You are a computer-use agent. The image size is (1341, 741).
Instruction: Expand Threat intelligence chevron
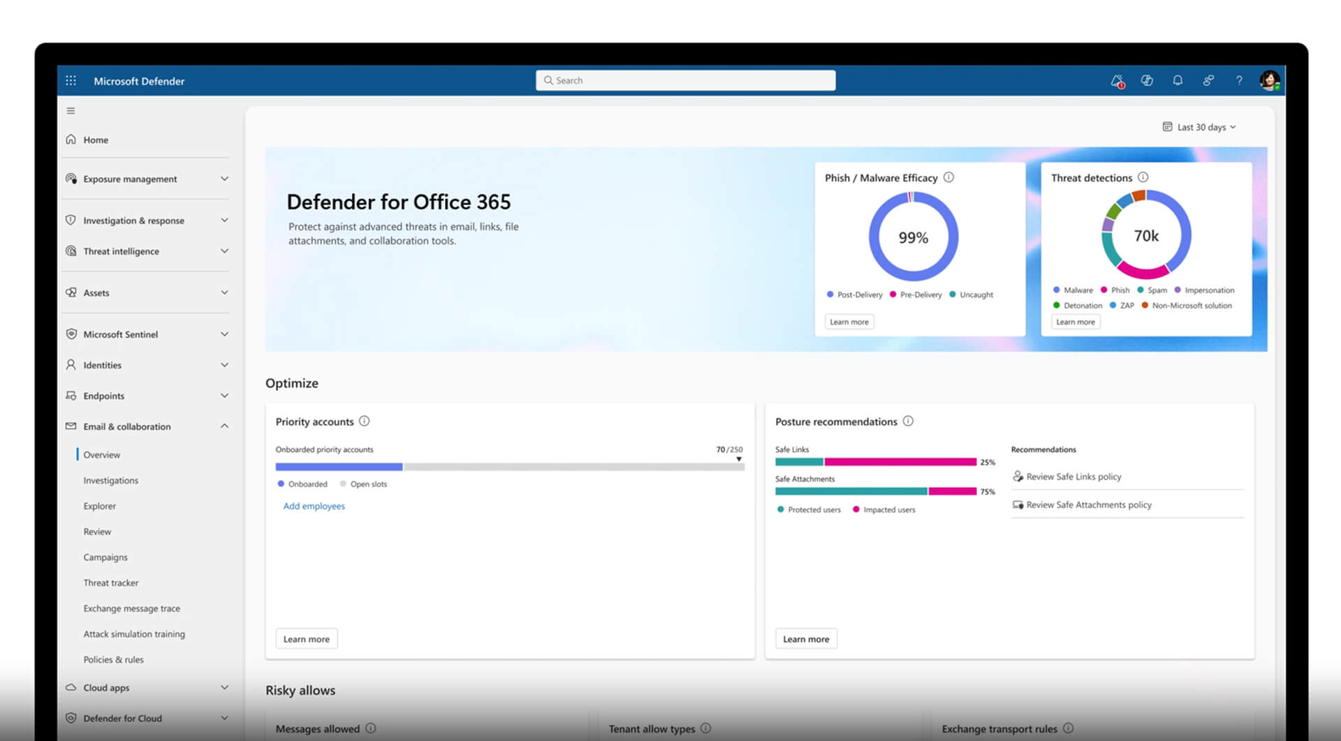[224, 250]
